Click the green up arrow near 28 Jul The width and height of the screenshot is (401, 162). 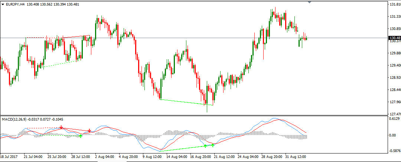(81, 136)
